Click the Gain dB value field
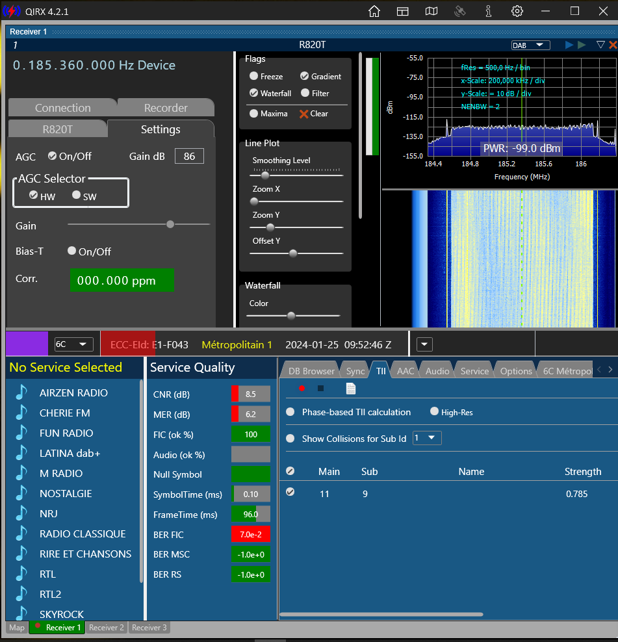This screenshot has height=642, width=618. 189,156
